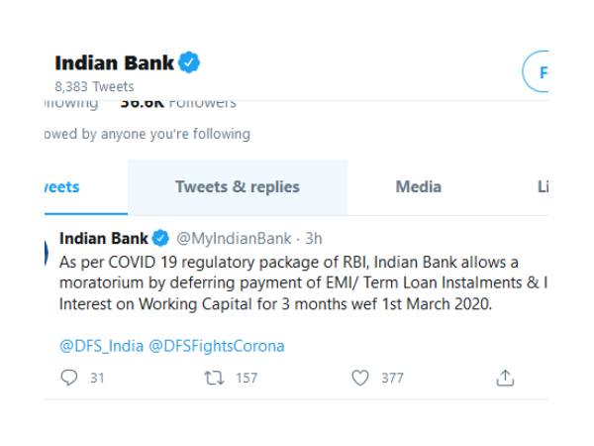The image size is (594, 446).
Task: Click verified badge next to tweet author name
Action: (159, 238)
